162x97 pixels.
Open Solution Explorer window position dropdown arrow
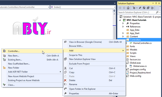click(x=153, y=3)
